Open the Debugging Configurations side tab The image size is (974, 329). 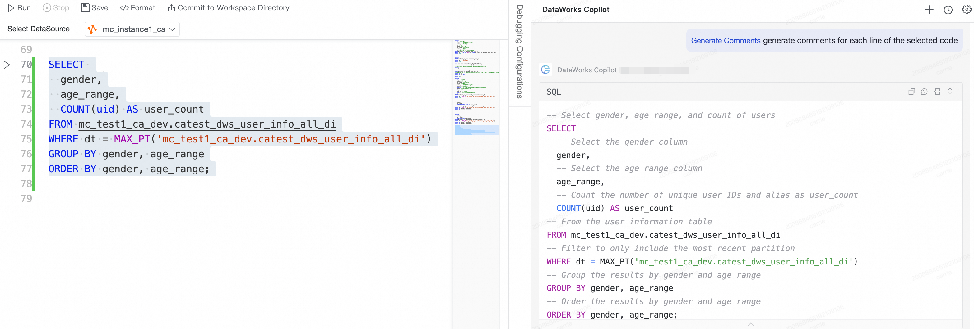(520, 52)
